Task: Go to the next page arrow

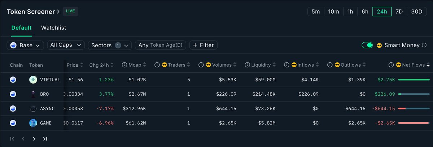Action: [x=34, y=139]
